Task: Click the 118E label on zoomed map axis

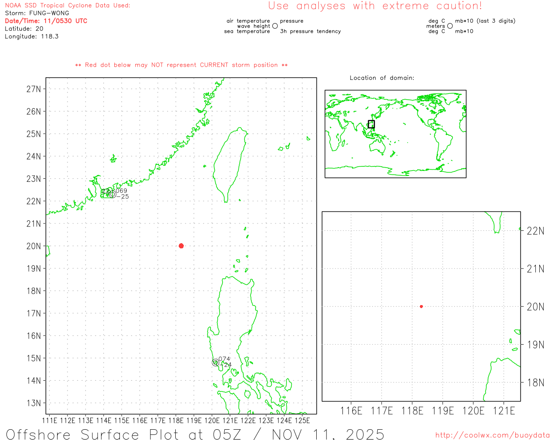Action: (412, 411)
